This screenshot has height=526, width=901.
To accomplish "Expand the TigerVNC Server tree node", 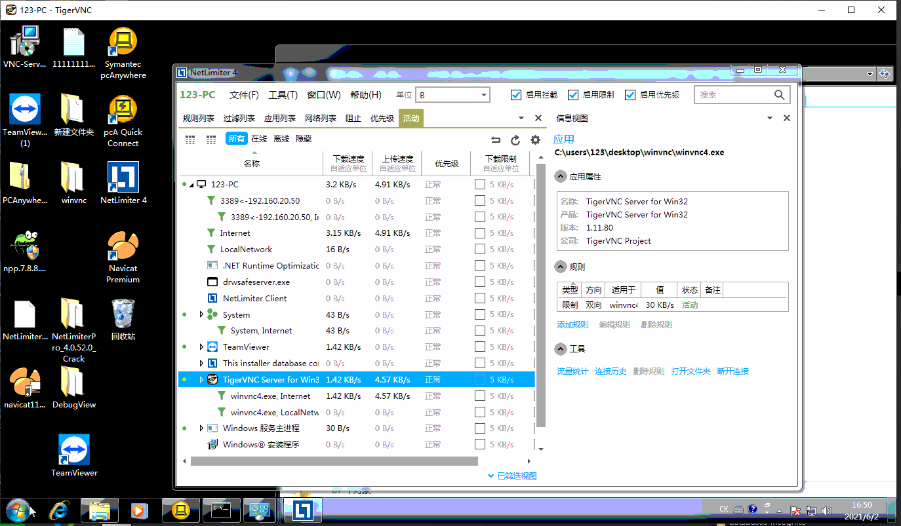I will [202, 379].
